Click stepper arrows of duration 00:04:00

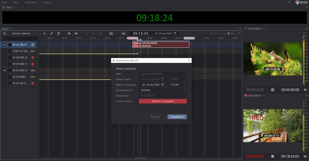tap(185, 90)
